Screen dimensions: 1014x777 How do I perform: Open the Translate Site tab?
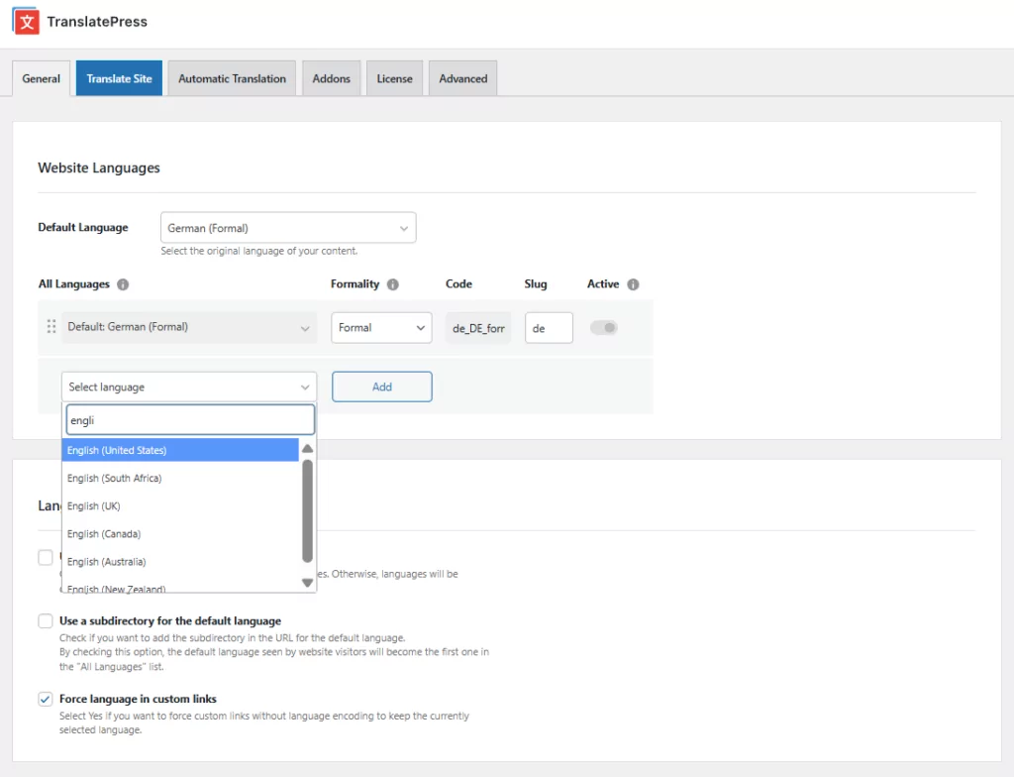tap(119, 78)
